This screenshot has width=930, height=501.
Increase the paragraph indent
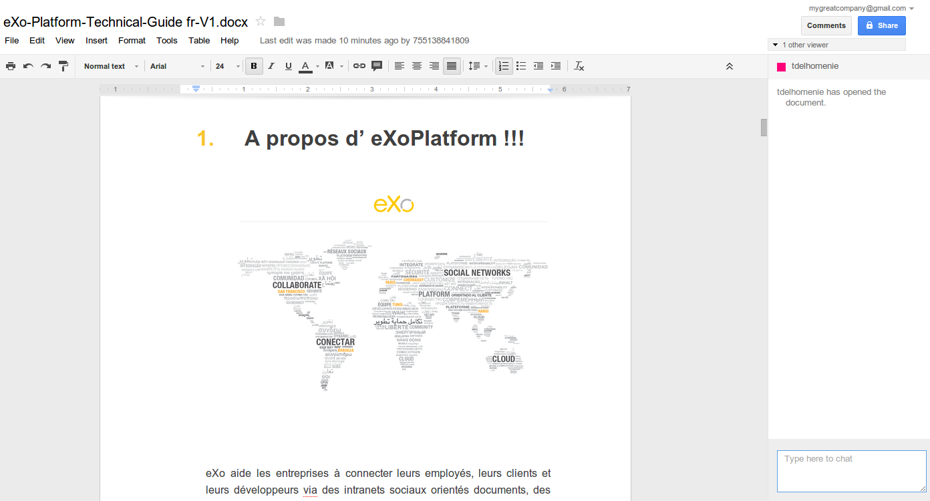pos(556,66)
